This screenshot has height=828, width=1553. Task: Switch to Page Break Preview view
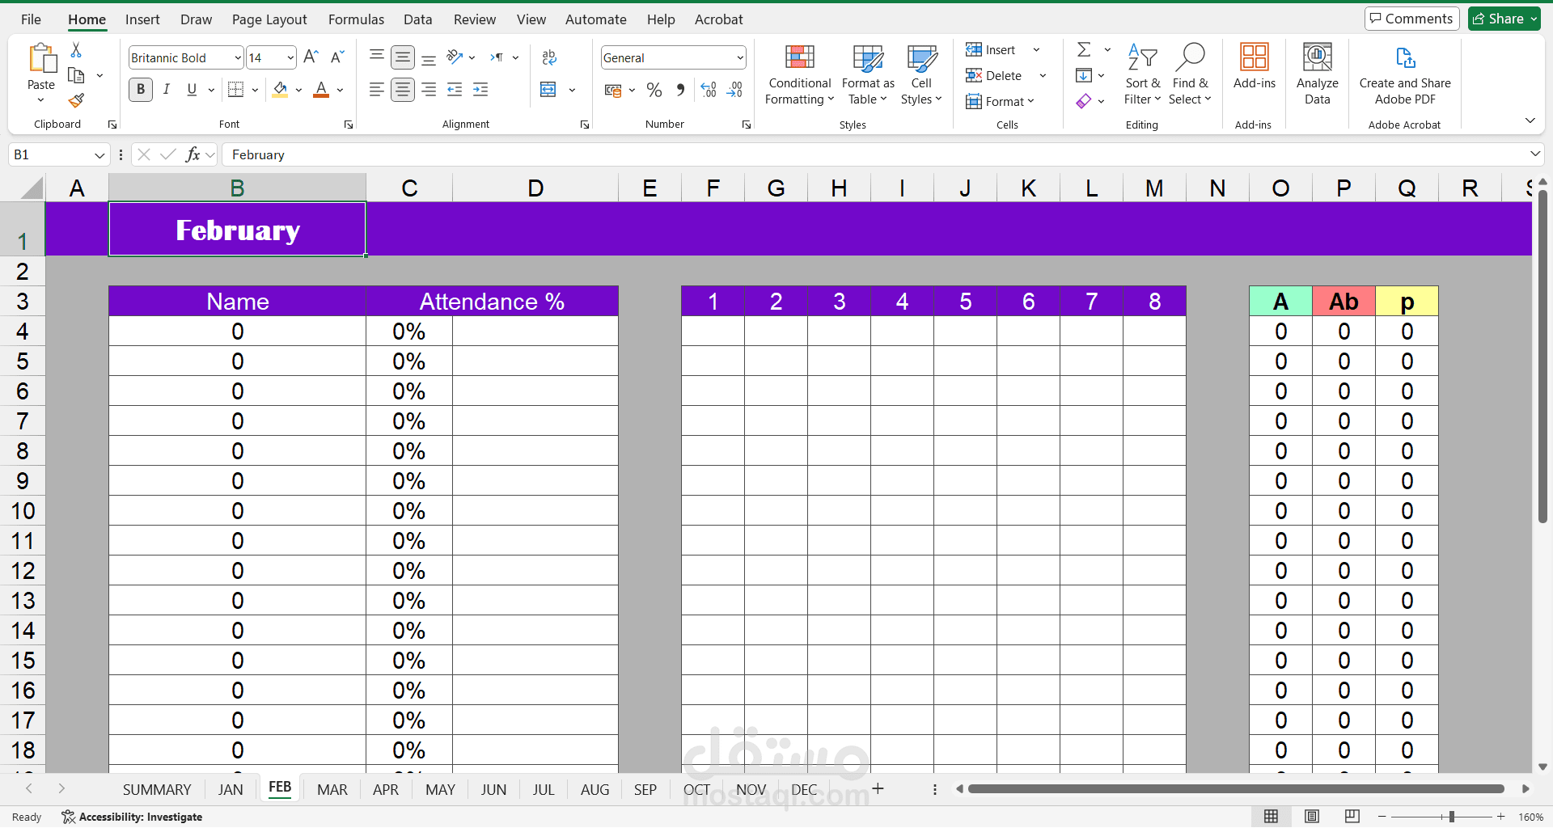pyautogui.click(x=1352, y=817)
